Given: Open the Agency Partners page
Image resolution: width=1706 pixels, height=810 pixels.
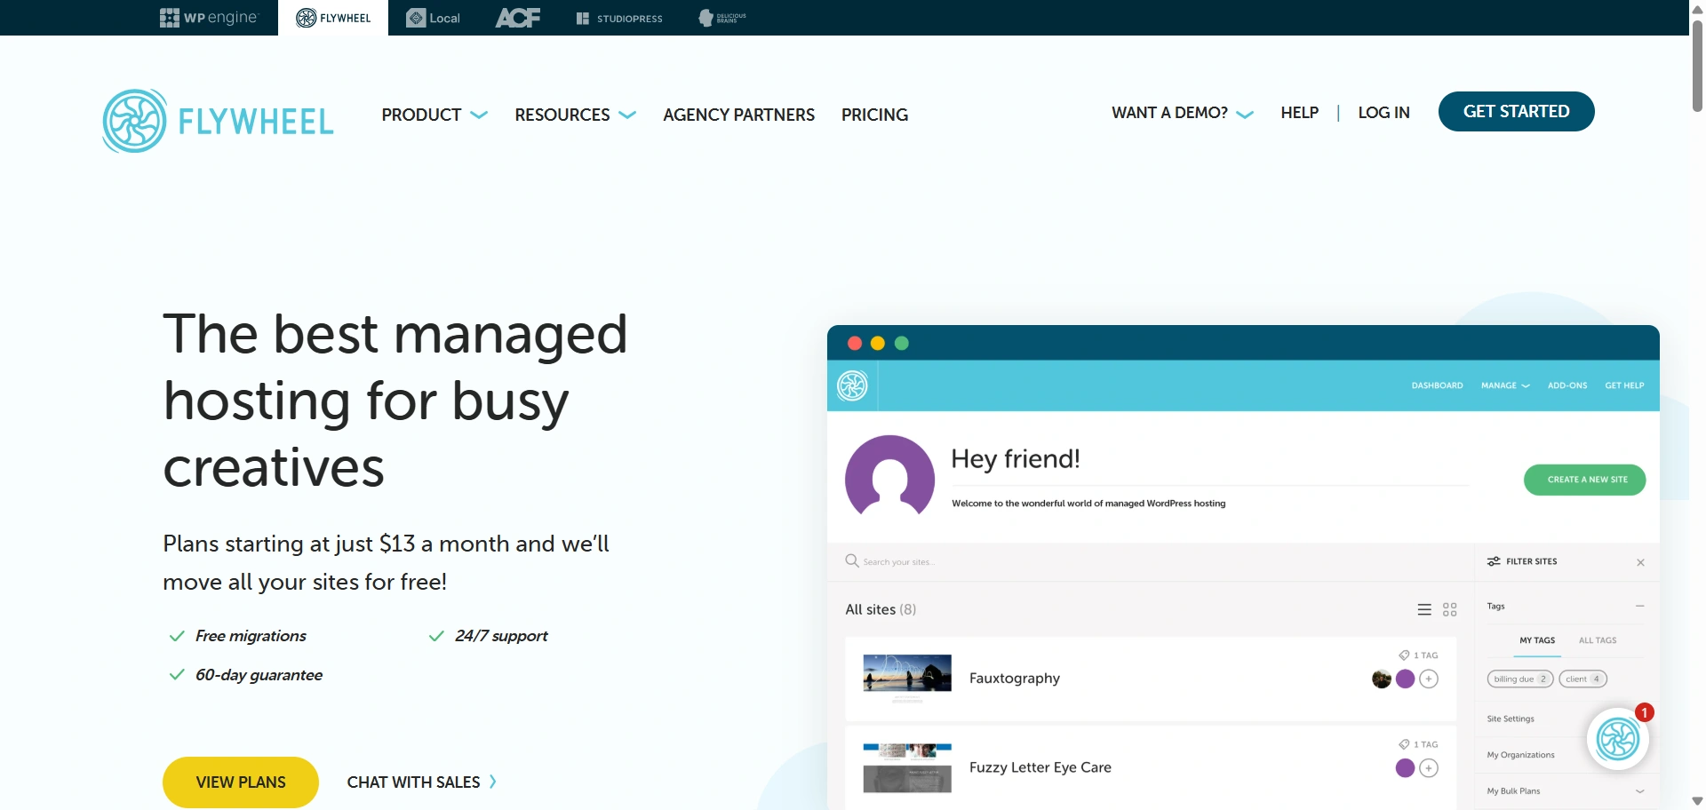Looking at the screenshot, I should tap(738, 115).
